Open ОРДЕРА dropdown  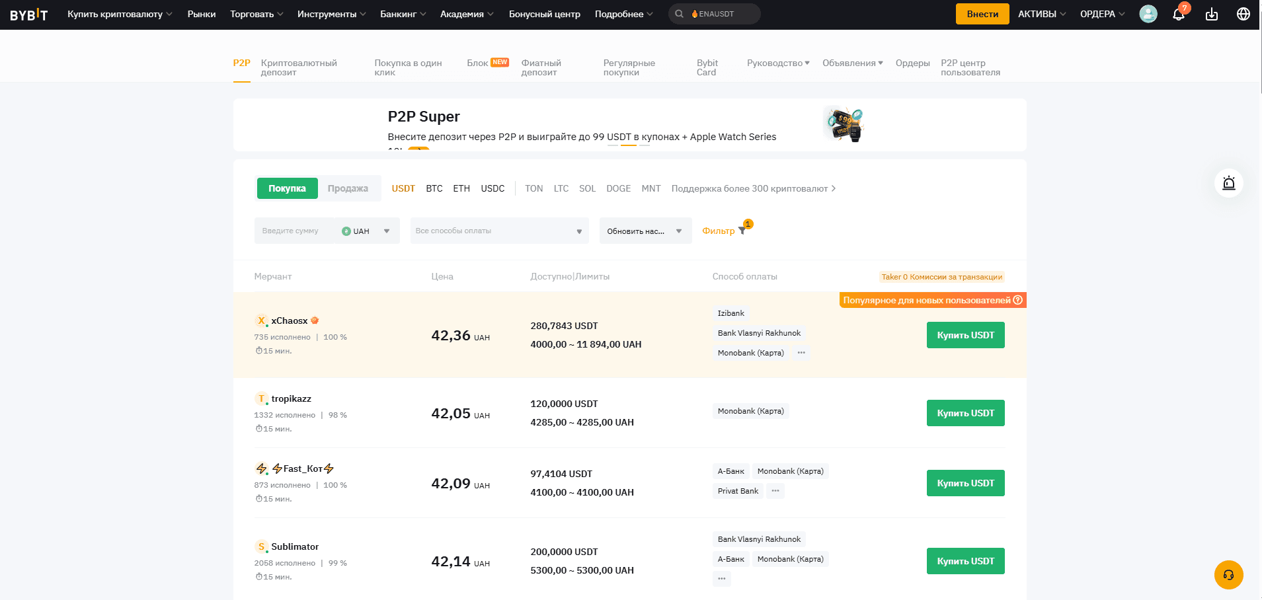[x=1102, y=14]
